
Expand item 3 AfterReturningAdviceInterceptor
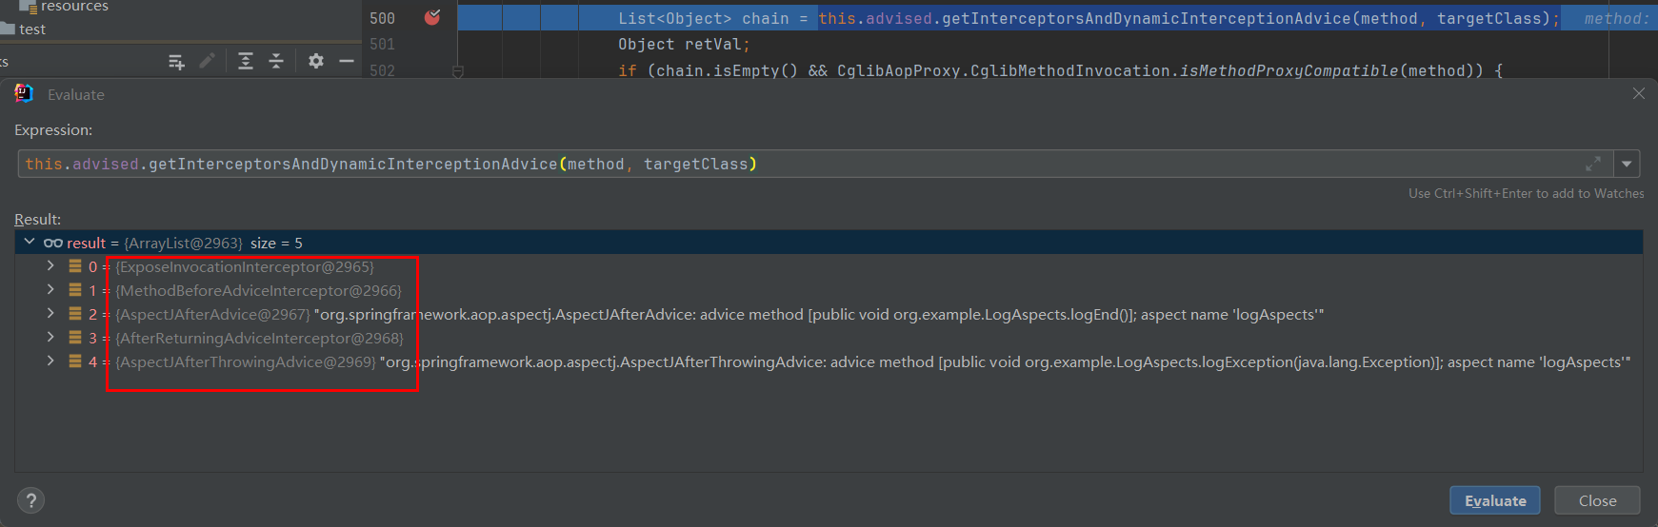50,338
